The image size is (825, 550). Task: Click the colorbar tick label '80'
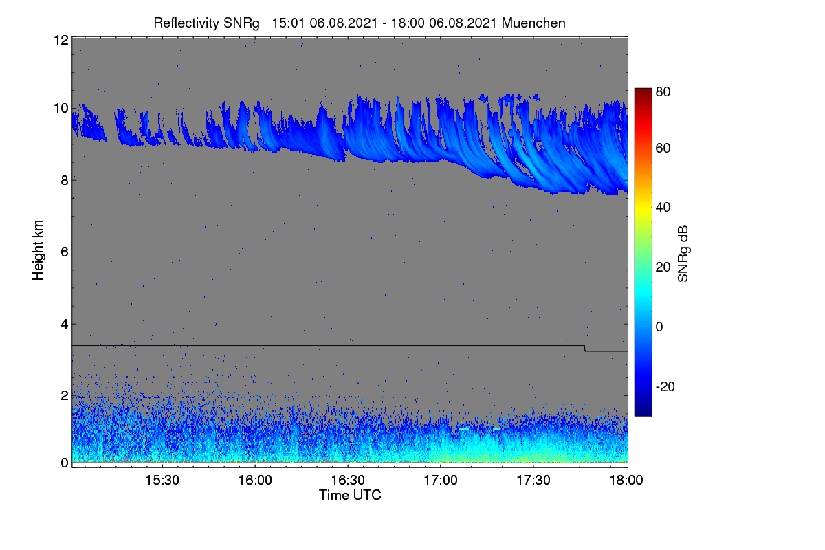[663, 91]
